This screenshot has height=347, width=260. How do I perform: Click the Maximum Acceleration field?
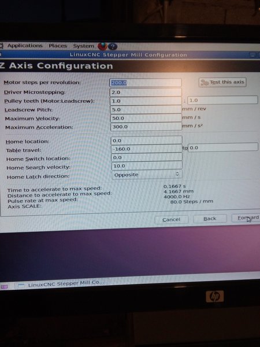point(146,127)
